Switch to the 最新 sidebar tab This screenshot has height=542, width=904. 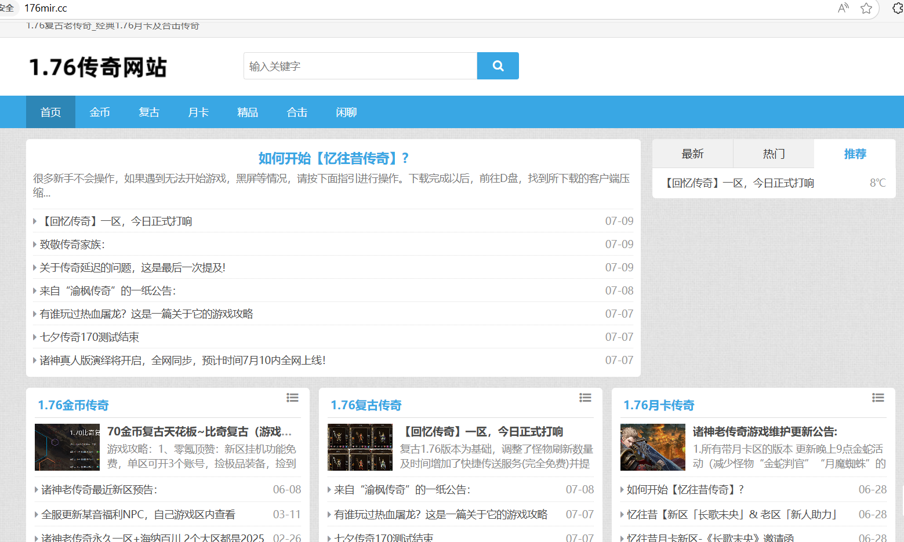point(692,154)
